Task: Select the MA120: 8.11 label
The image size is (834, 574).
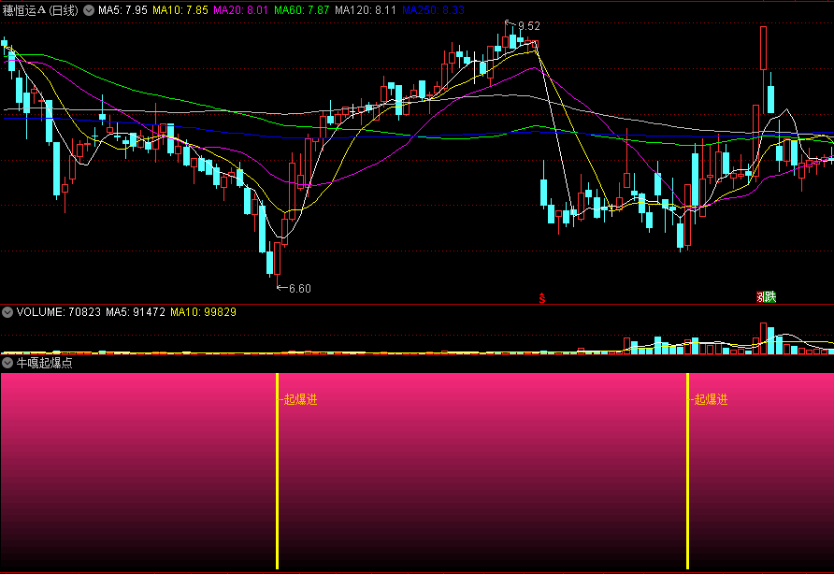Action: (x=366, y=10)
